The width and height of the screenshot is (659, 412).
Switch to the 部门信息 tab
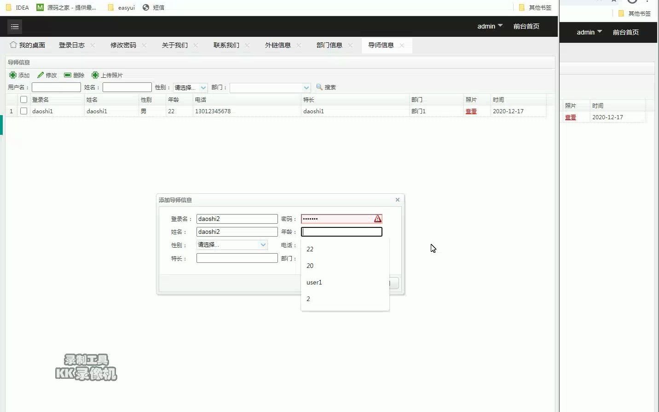point(329,45)
